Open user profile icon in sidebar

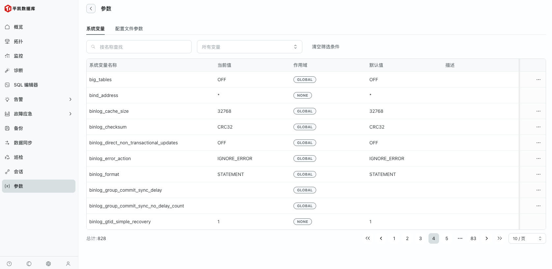point(68,264)
